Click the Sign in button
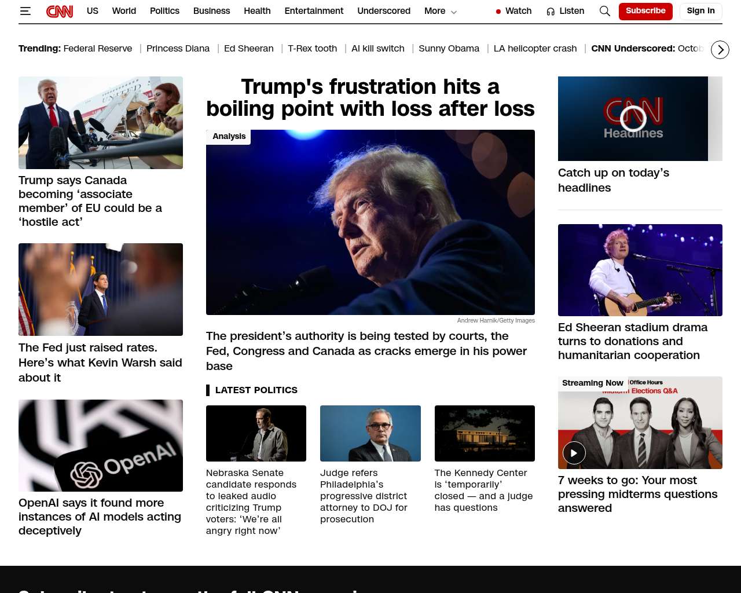The image size is (741, 593). click(x=700, y=11)
